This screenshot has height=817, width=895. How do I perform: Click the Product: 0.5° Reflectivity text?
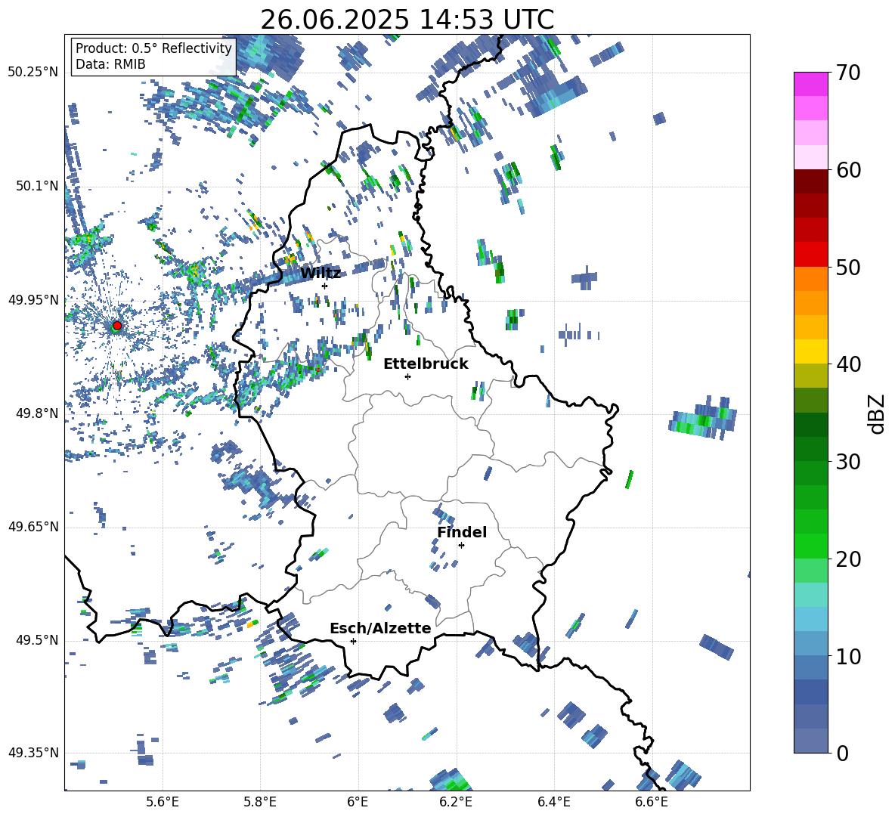[x=153, y=48]
